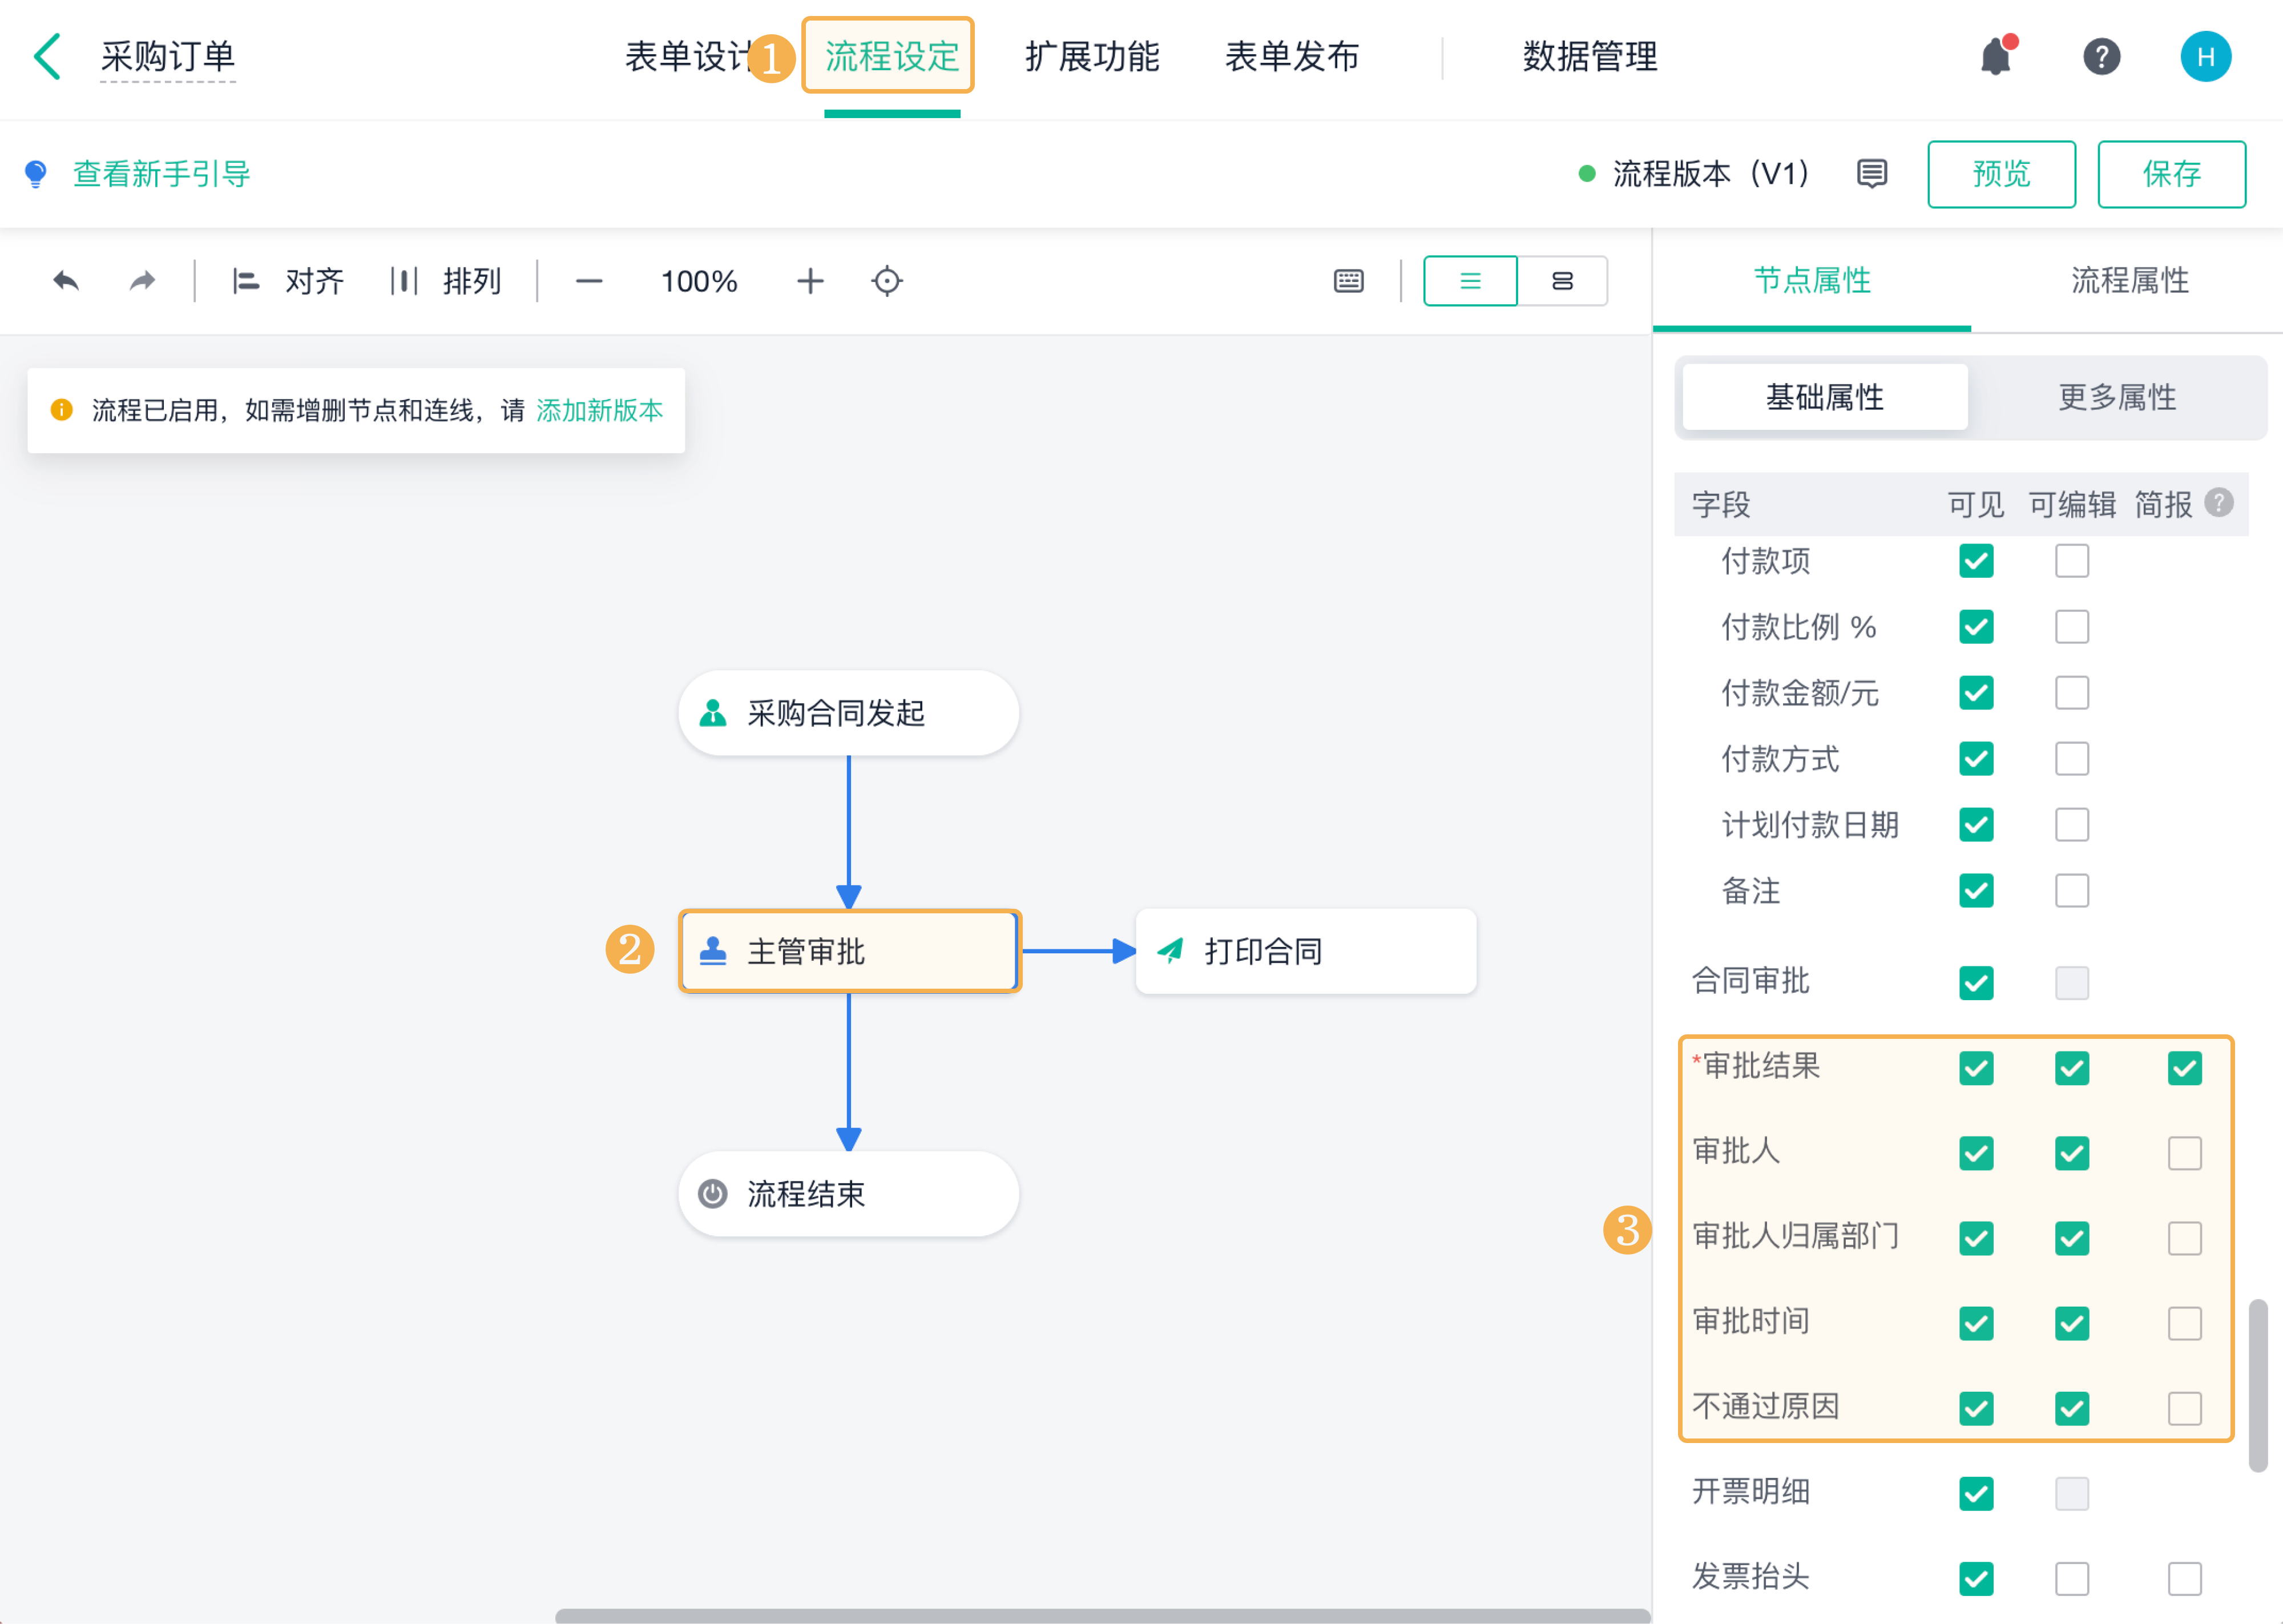Image resolution: width=2283 pixels, height=1624 pixels.
Task: Click the help question mark icon
Action: [2101, 57]
